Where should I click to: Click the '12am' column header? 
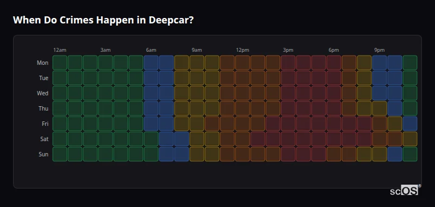pos(60,50)
